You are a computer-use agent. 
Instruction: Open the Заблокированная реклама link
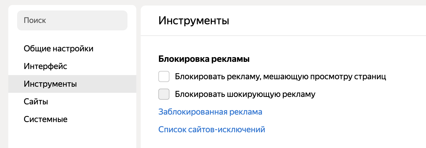pyautogui.click(x=210, y=112)
